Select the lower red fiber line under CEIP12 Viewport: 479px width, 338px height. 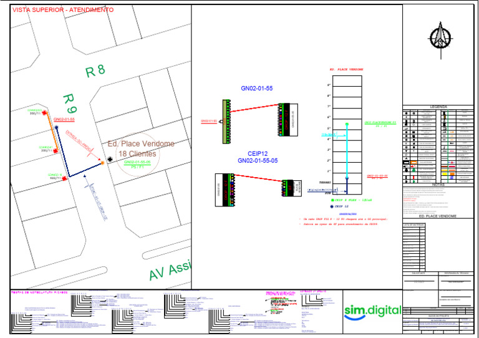[x=259, y=178]
